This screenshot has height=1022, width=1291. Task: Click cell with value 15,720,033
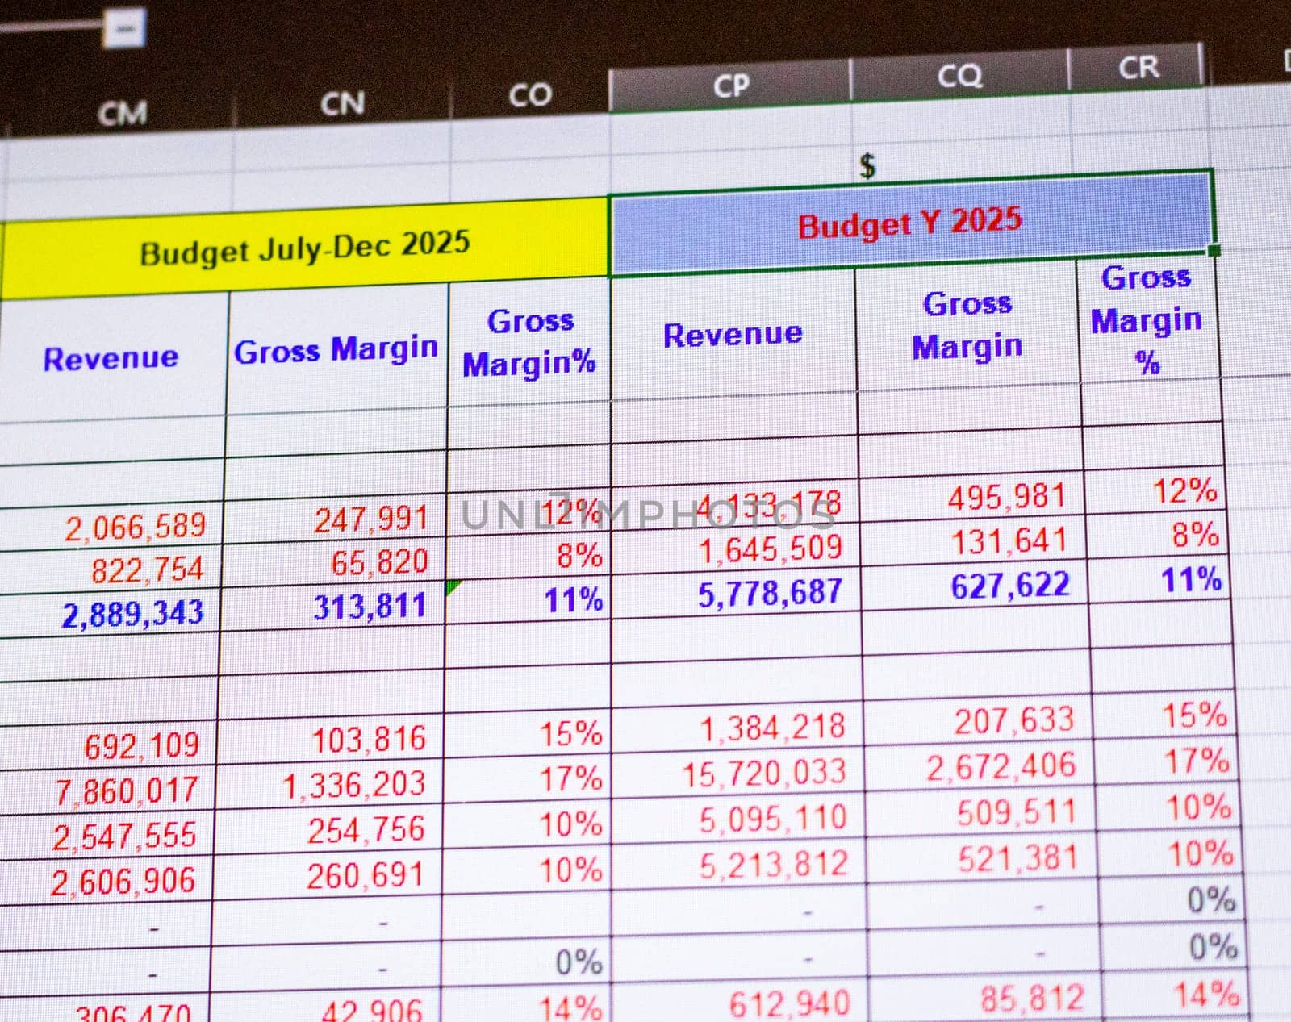coord(738,774)
